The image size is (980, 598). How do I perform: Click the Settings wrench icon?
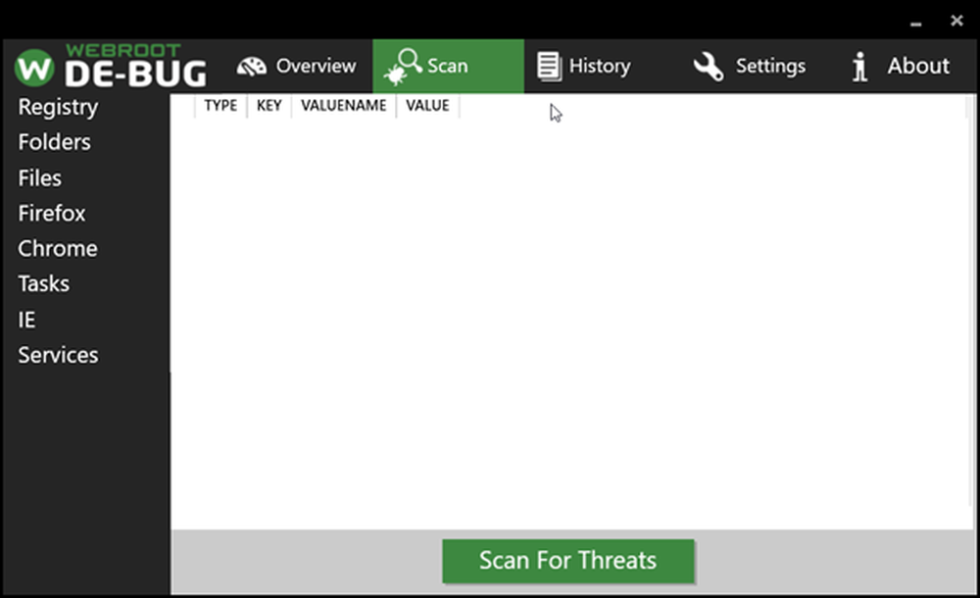709,67
